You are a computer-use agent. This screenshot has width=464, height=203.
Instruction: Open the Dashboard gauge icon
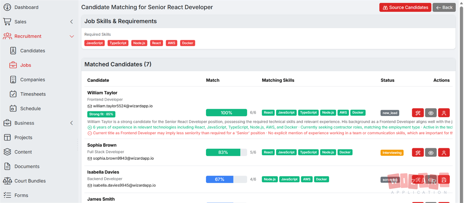[7, 7]
